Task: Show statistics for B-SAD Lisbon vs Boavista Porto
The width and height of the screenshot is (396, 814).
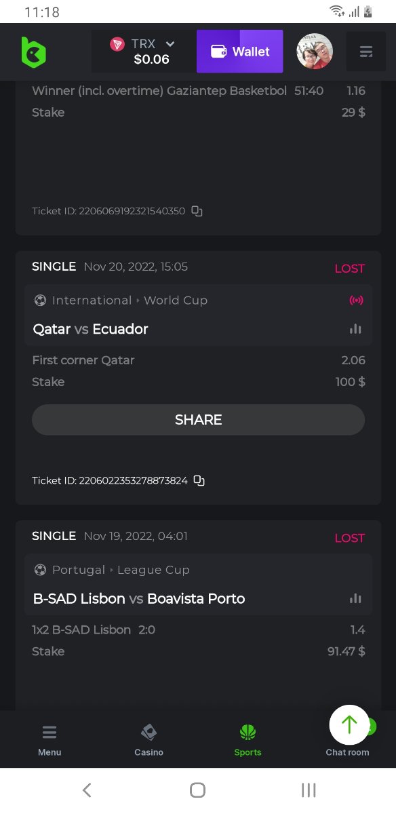Action: coord(355,598)
